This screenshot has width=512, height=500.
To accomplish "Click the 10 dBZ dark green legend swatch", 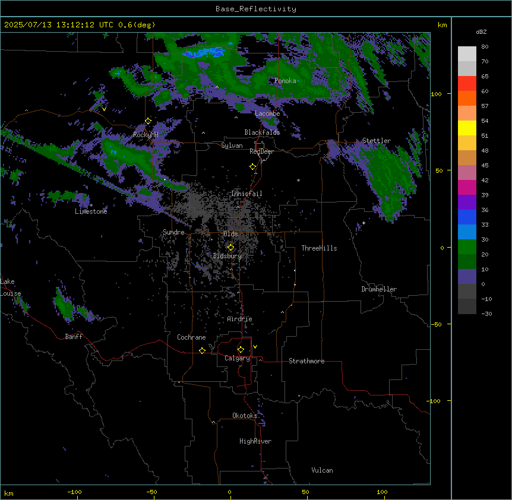I will click(x=467, y=262).
